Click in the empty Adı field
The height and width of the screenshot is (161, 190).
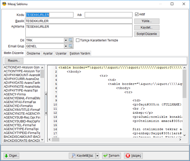pyautogui.click(x=108, y=15)
